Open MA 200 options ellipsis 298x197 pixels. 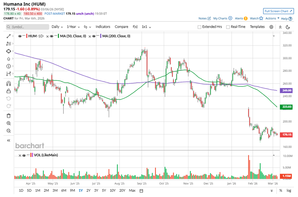tap(98, 36)
